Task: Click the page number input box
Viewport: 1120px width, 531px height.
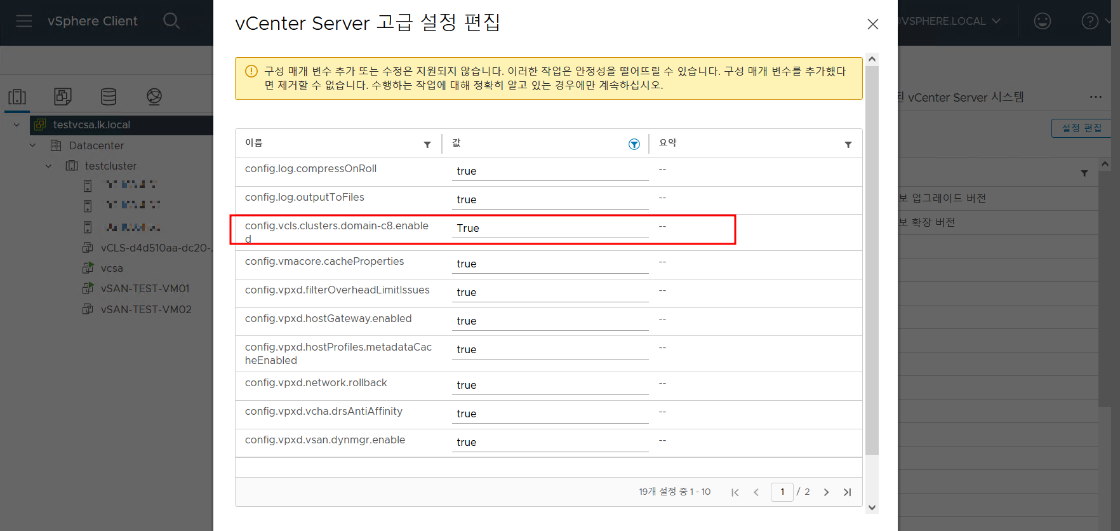Action: (x=782, y=492)
